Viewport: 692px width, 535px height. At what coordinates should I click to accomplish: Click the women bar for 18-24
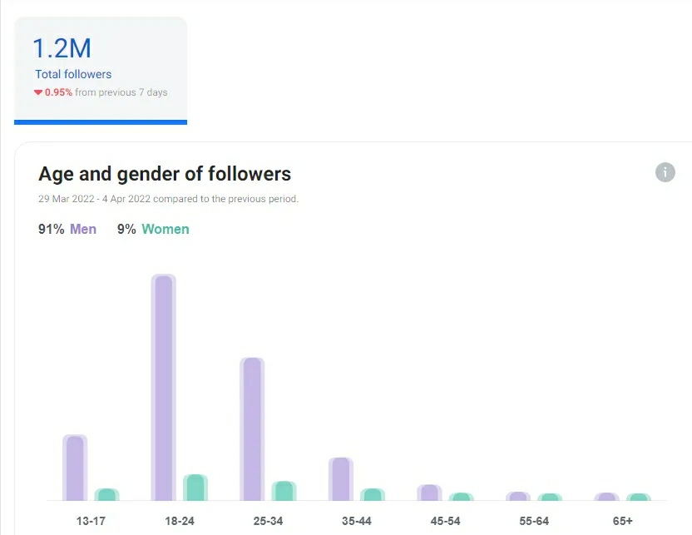(195, 488)
